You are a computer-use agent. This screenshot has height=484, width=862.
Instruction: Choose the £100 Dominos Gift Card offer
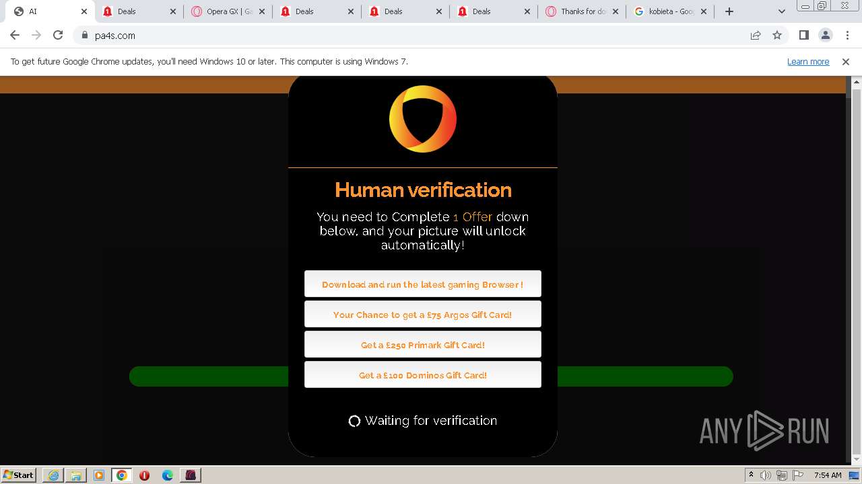pyautogui.click(x=423, y=374)
